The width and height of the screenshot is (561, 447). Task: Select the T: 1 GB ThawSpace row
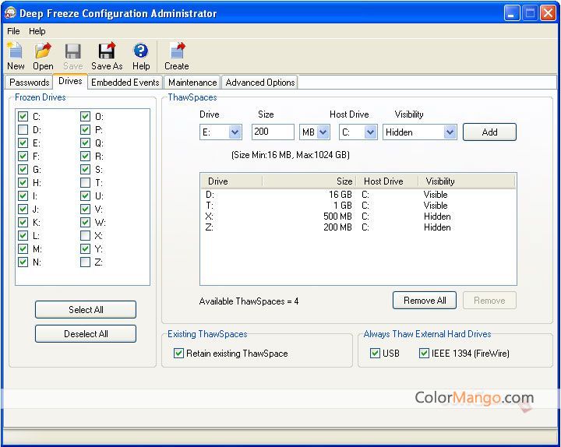(x=358, y=206)
